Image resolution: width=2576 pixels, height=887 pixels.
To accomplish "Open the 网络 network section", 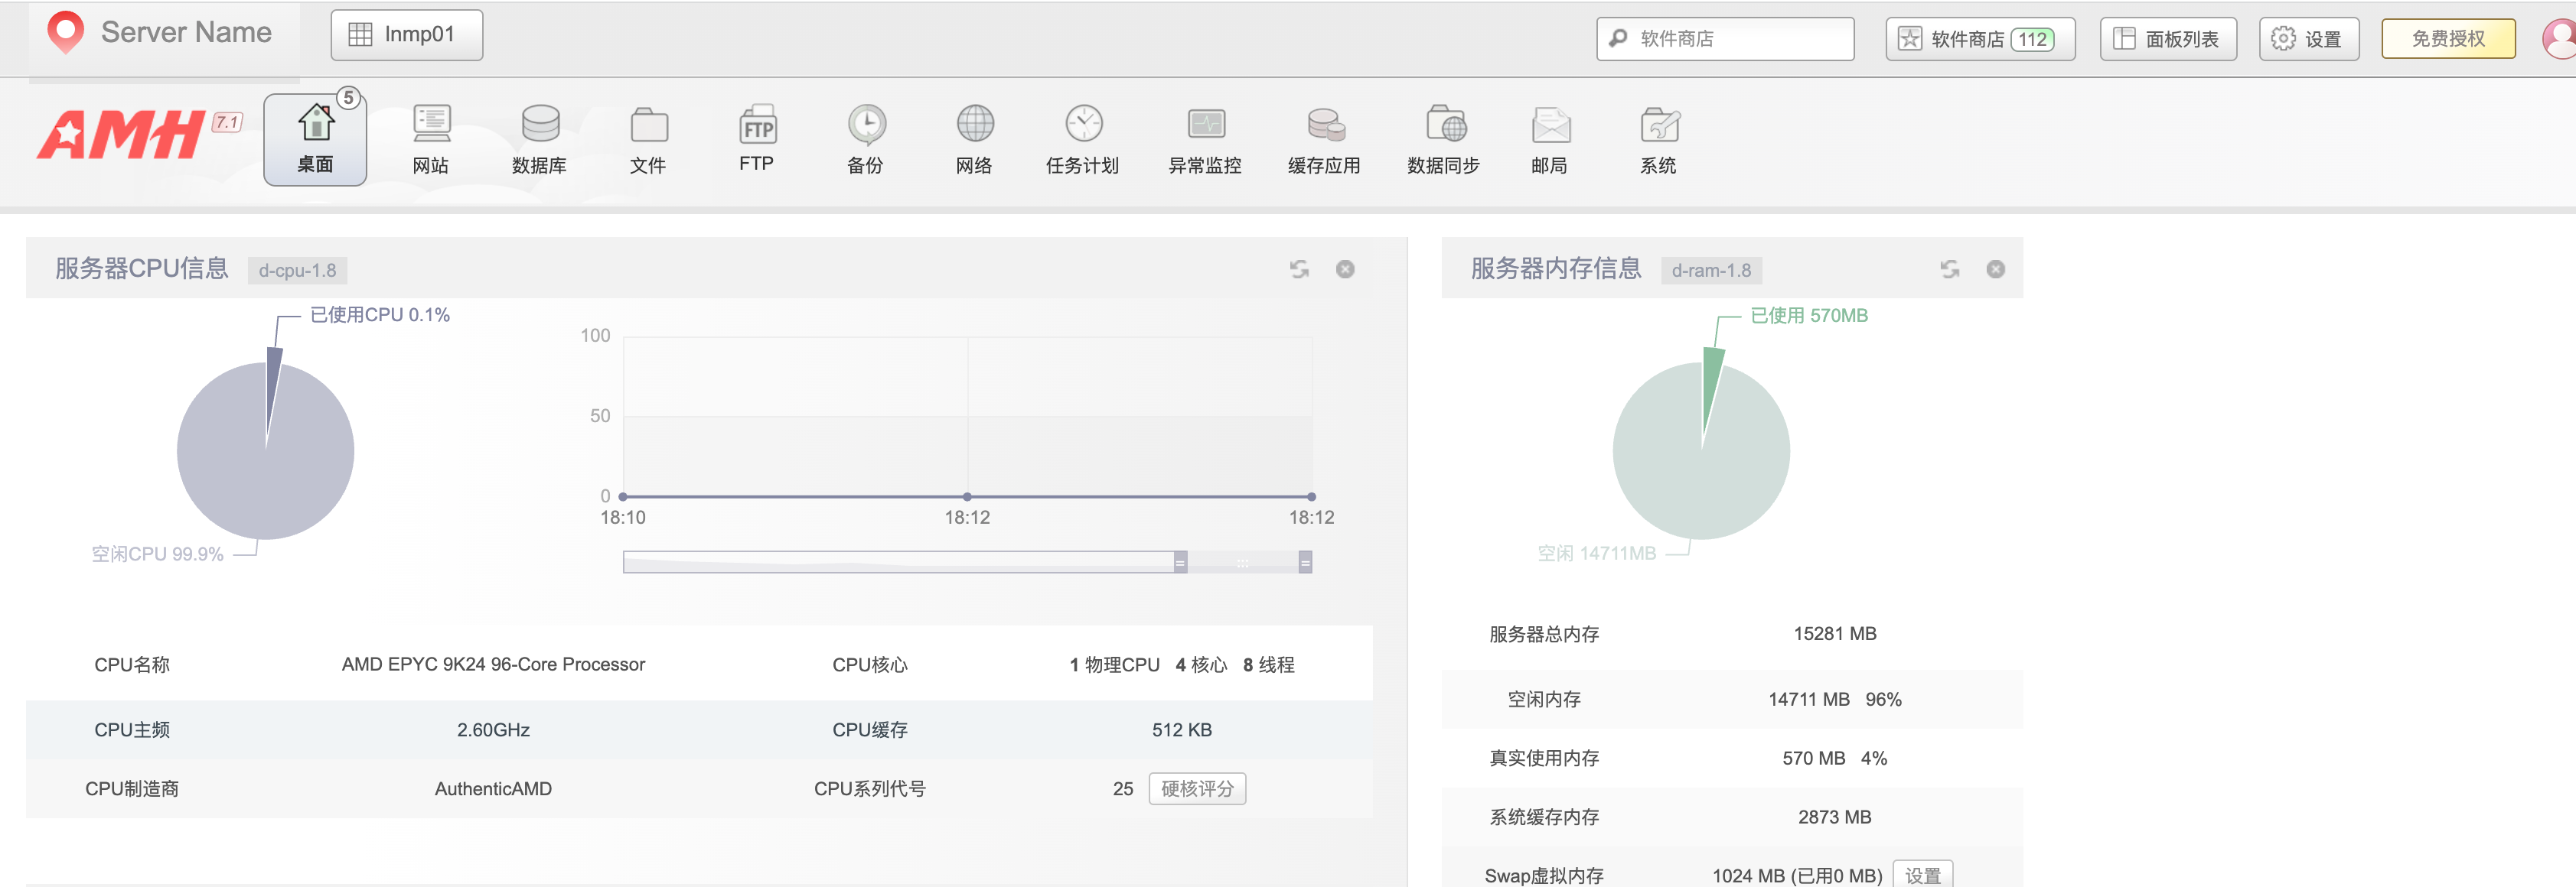I will coord(975,139).
